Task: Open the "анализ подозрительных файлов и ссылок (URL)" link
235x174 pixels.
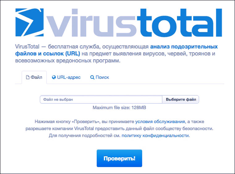Action: click(x=116, y=50)
